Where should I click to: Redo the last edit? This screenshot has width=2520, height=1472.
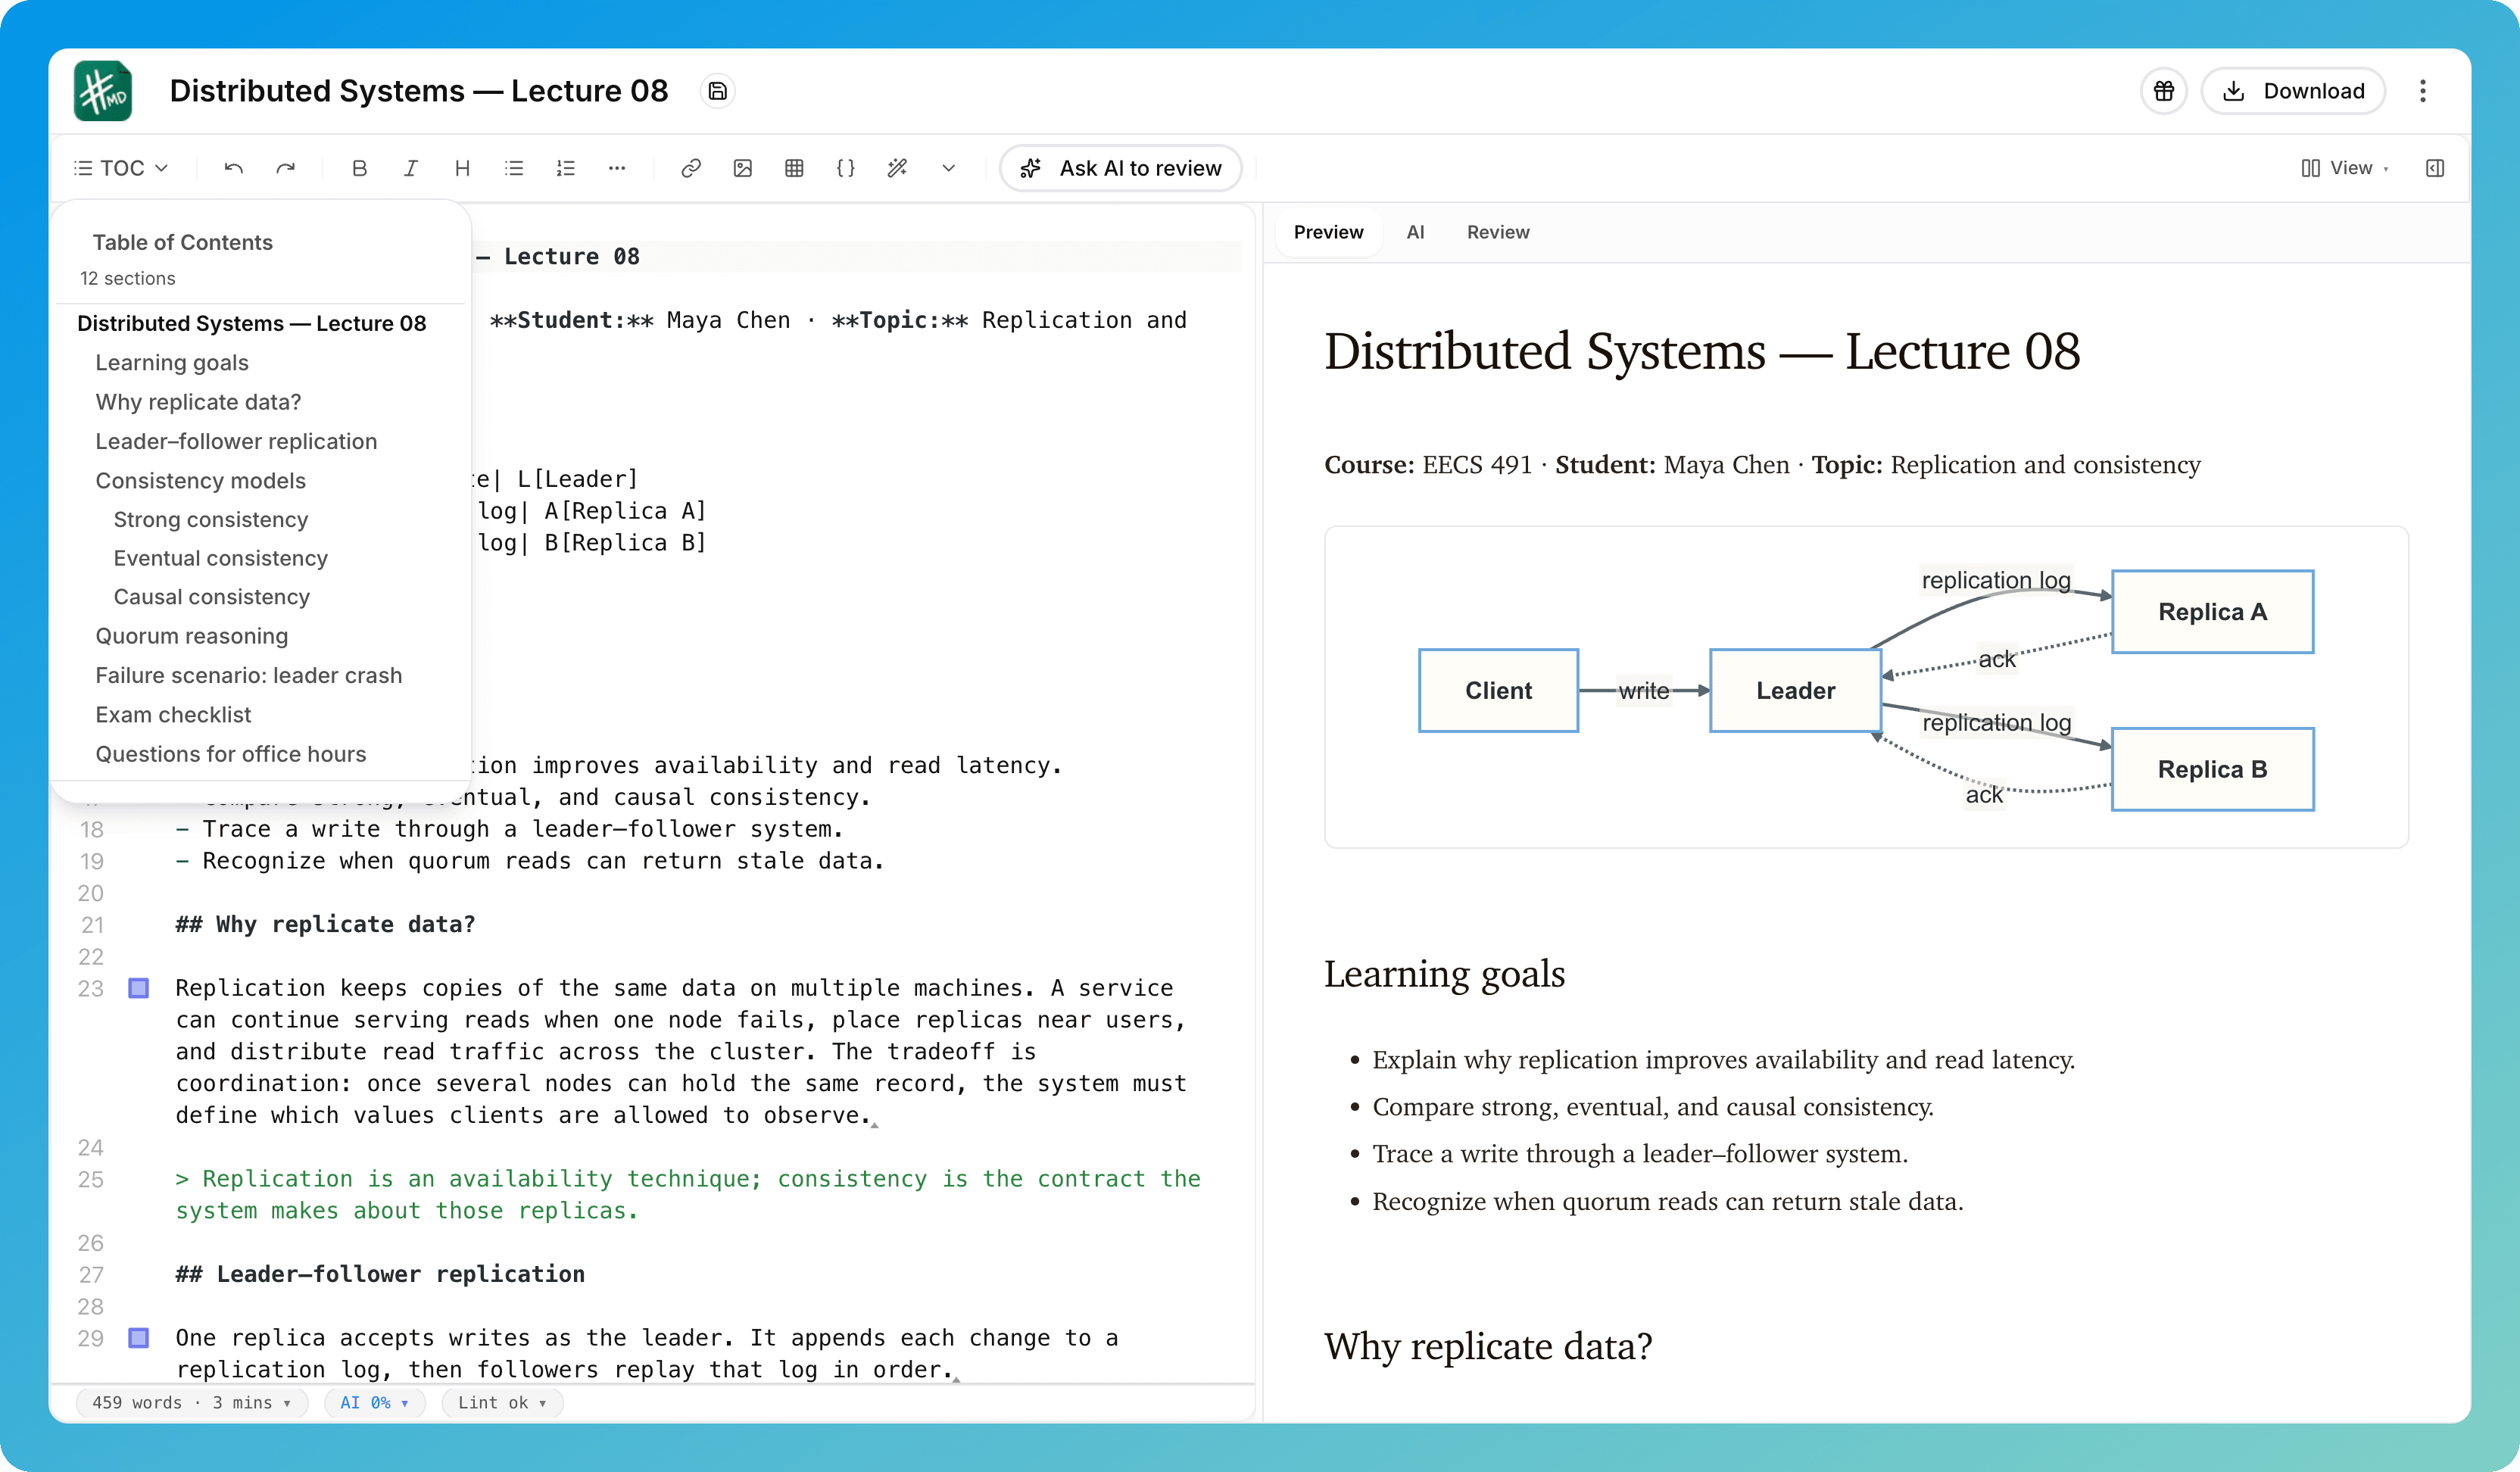click(286, 168)
